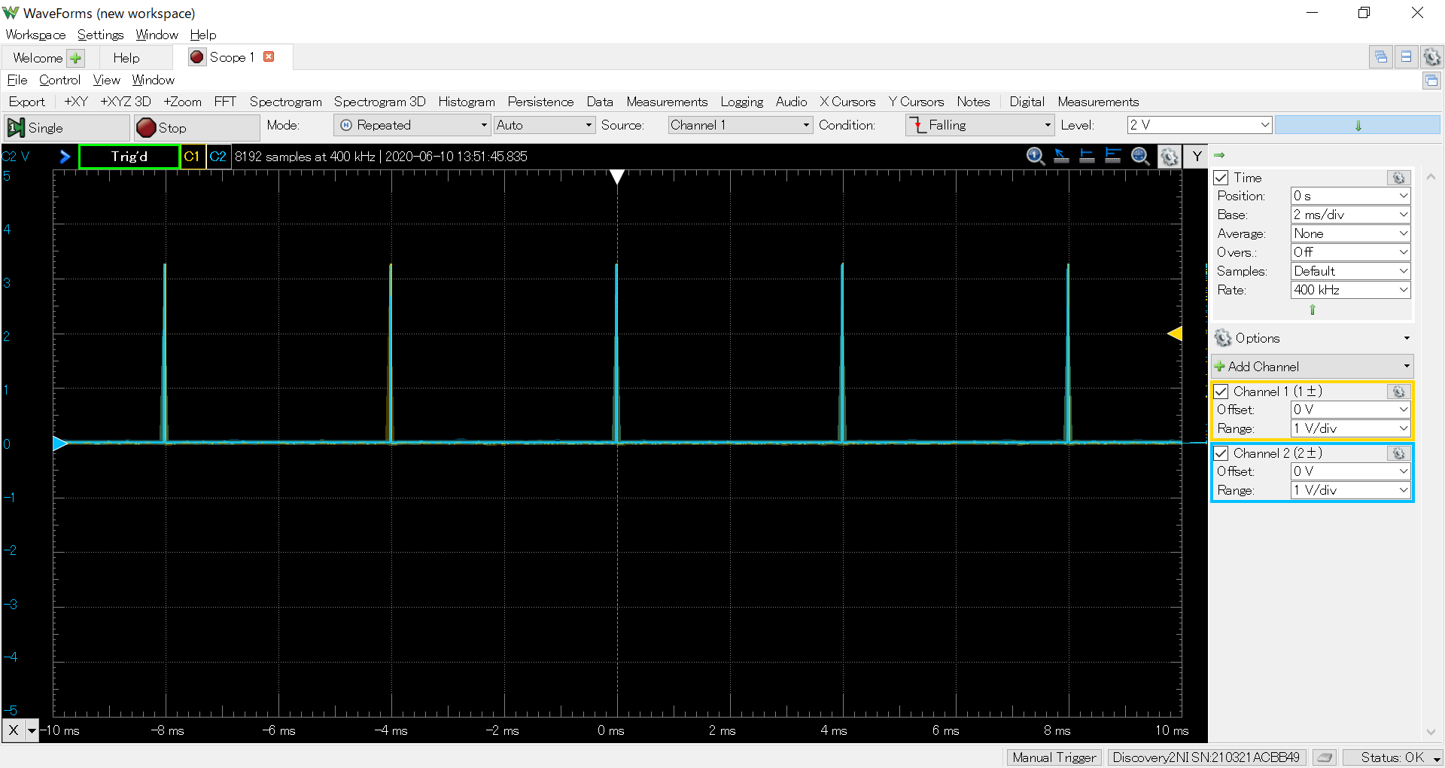Viewport: 1445px width, 768px height.
Task: Click the cyan zero-level arrow on left axis
Action: point(60,443)
